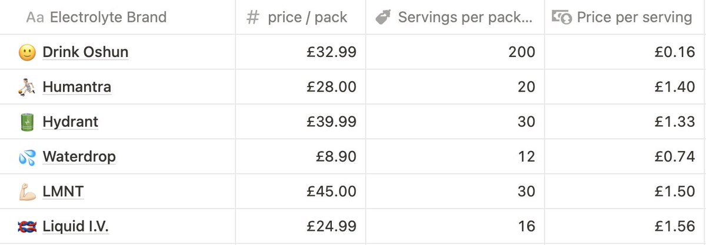Click the battery icon next to Hydrant
The width and height of the screenshot is (706, 245).
click(27, 122)
